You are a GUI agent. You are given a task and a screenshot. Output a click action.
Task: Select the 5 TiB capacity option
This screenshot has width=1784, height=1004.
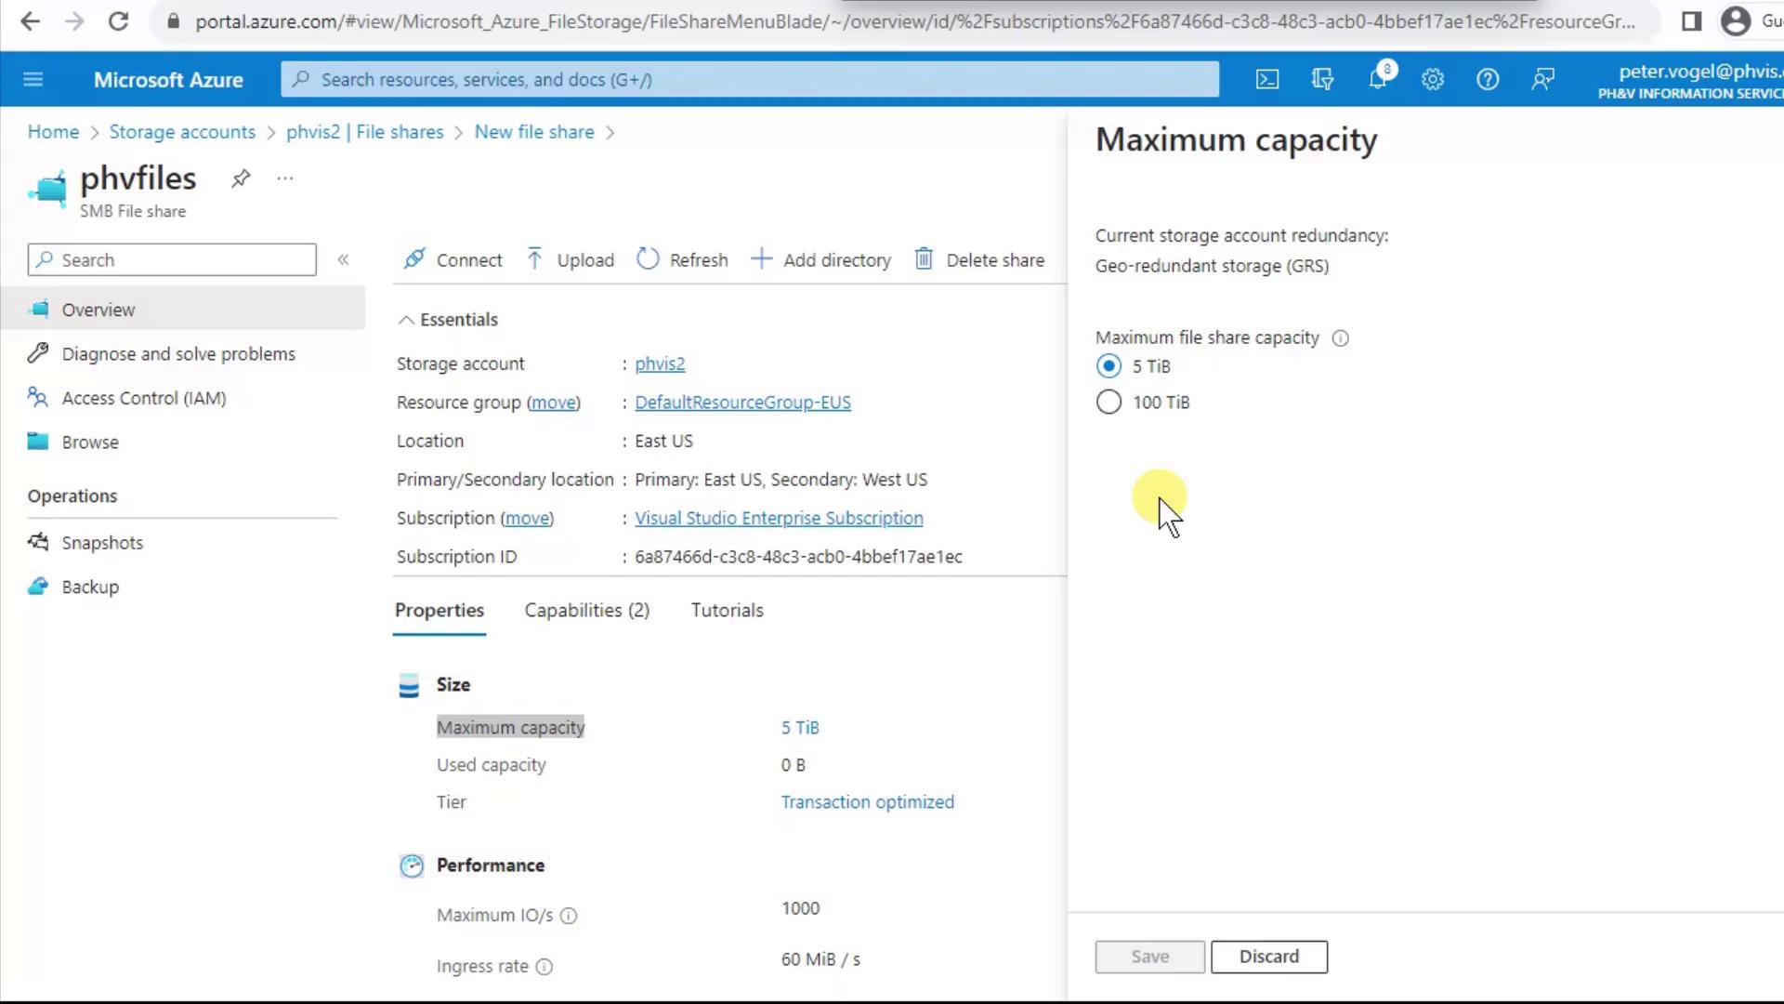[x=1108, y=366]
